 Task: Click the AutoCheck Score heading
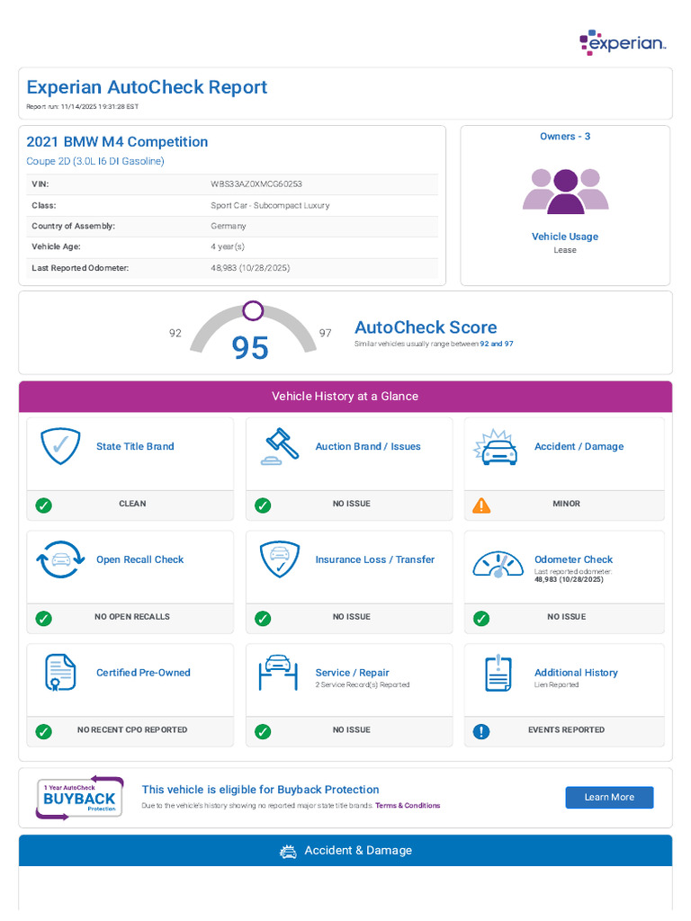tap(426, 327)
